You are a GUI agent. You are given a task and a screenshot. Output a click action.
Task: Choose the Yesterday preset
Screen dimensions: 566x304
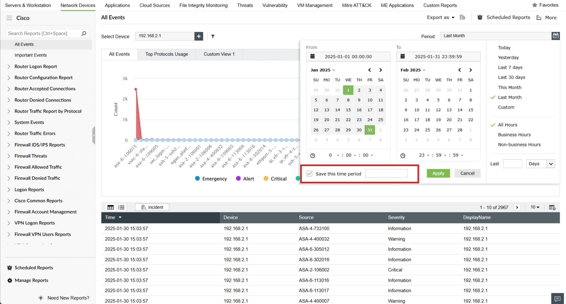pos(508,57)
